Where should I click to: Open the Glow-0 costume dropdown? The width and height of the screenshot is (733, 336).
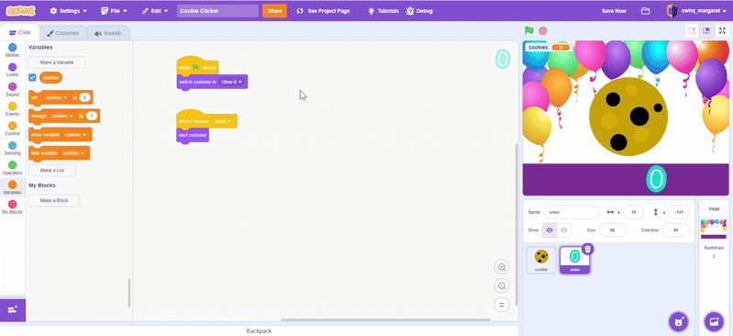(x=232, y=82)
